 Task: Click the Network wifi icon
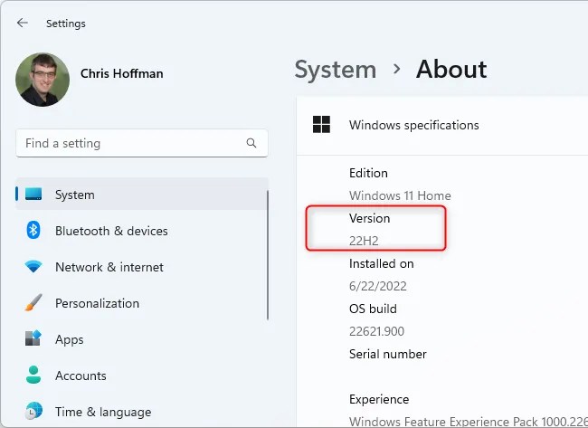pyautogui.click(x=33, y=267)
